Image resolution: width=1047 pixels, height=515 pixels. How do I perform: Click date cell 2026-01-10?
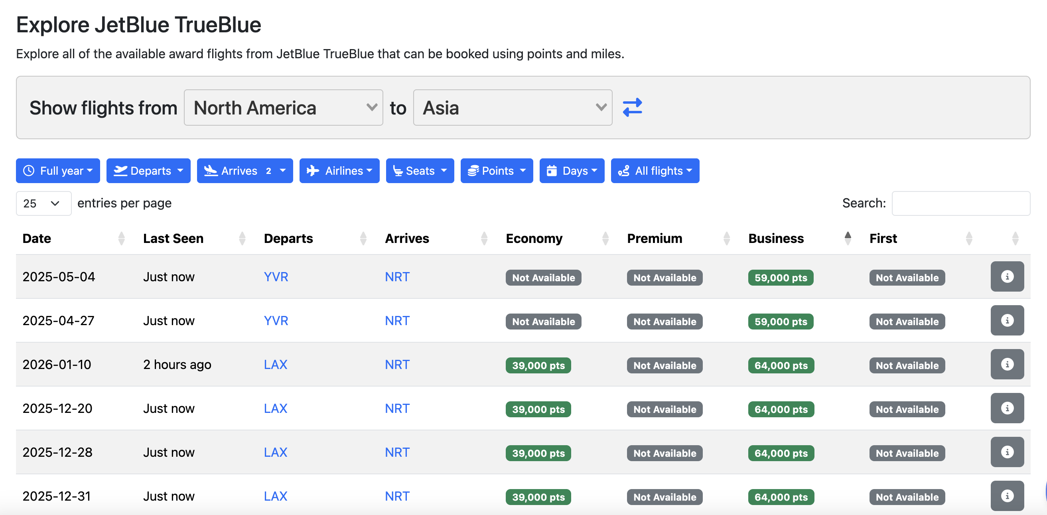[57, 365]
